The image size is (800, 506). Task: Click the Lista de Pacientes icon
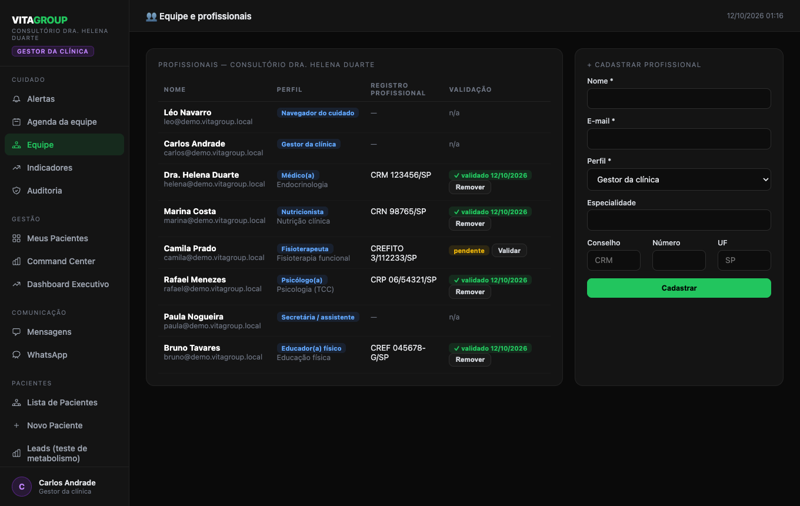tap(16, 402)
